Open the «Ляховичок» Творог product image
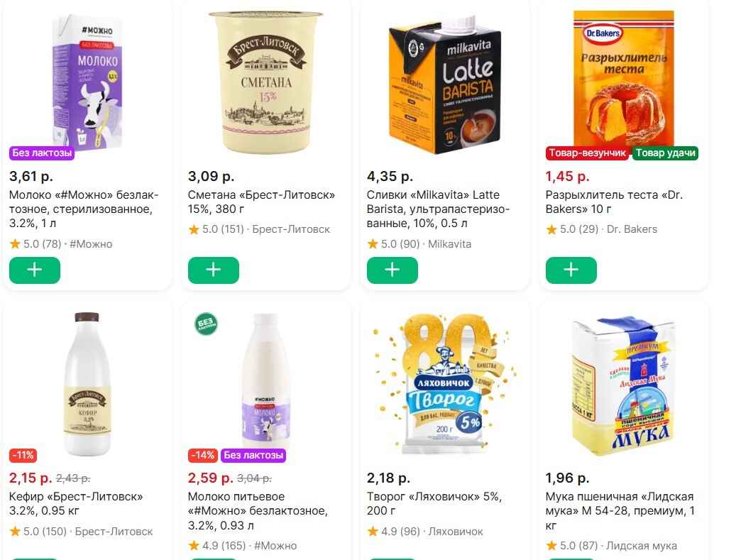 click(x=445, y=383)
